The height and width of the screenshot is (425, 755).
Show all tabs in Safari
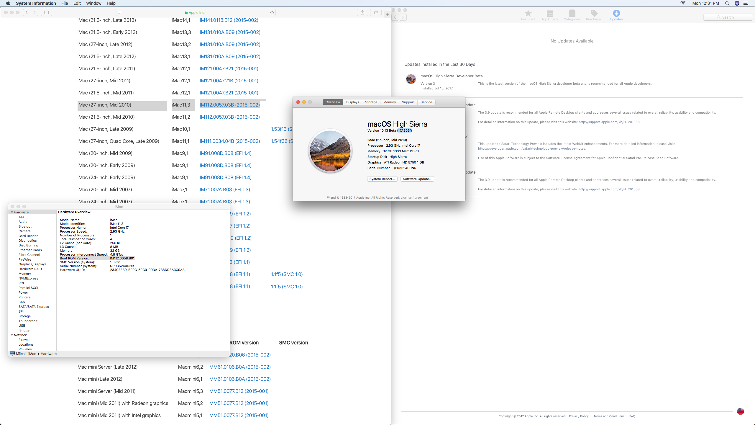point(376,12)
